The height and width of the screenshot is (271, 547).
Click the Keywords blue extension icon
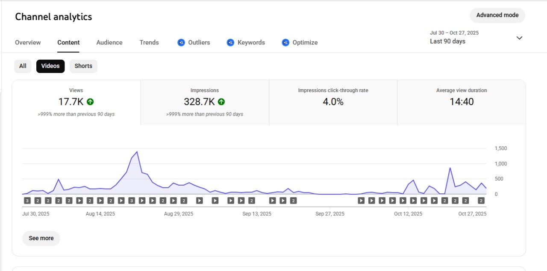click(230, 43)
